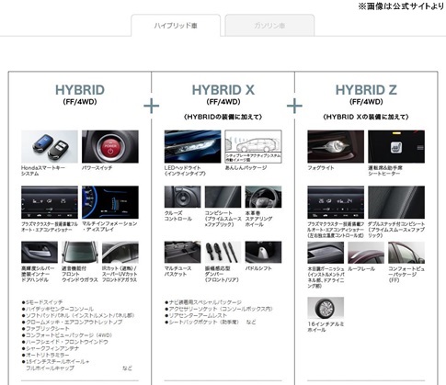
Task: Click the amplitude-sensitive damper image
Action: click(x=223, y=252)
